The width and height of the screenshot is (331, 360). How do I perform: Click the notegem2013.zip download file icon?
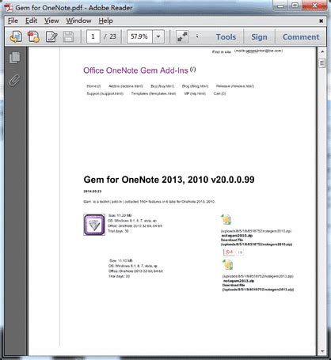[227, 265]
